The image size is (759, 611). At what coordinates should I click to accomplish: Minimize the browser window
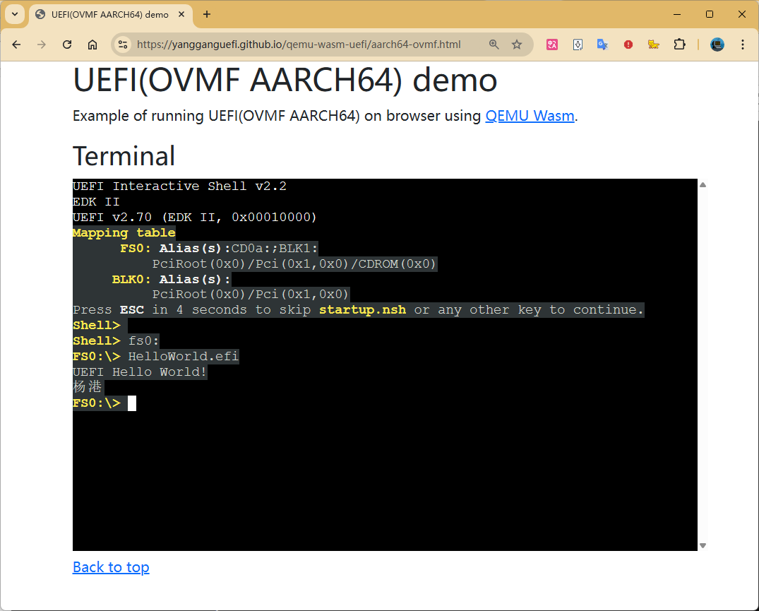pyautogui.click(x=677, y=15)
